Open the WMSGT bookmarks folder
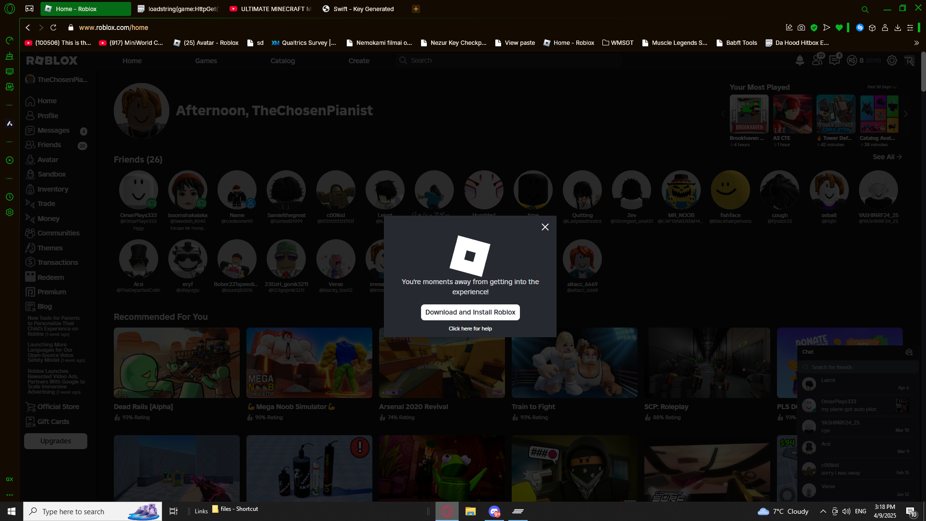Image resolution: width=926 pixels, height=521 pixels. click(618, 42)
